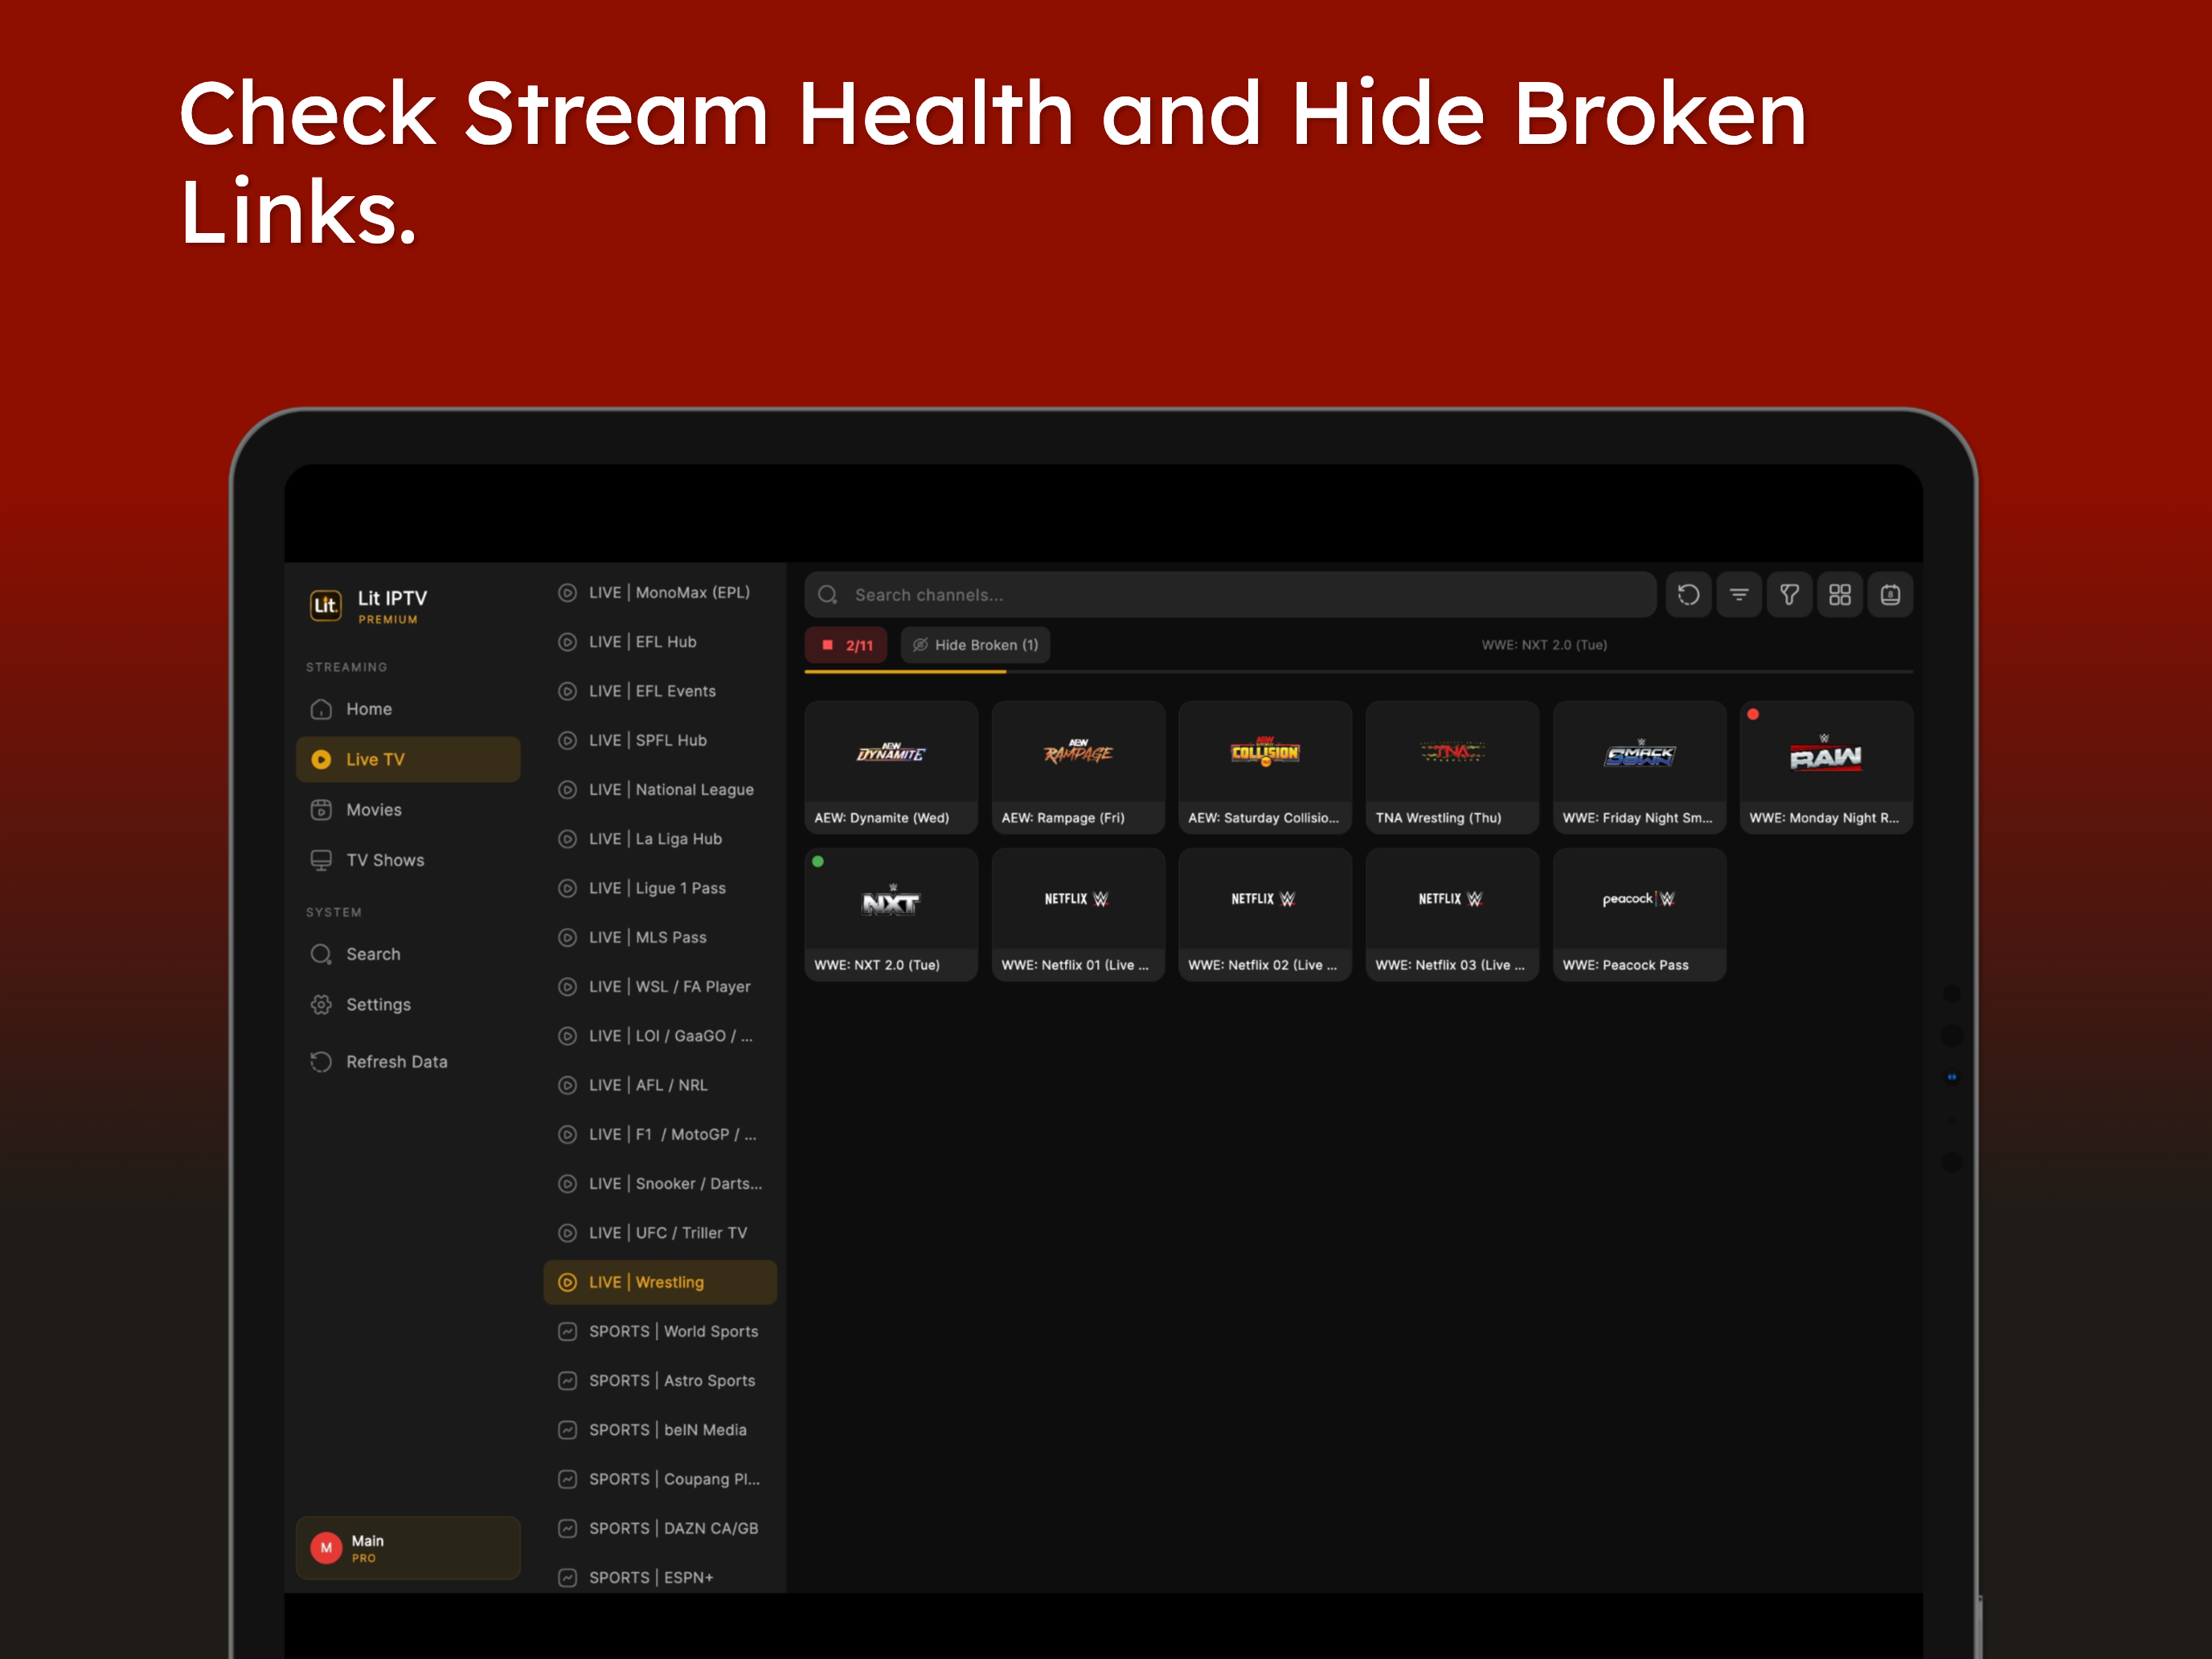The image size is (2212, 1659).
Task: Select LIVE | EFL Events category
Action: coord(660,691)
